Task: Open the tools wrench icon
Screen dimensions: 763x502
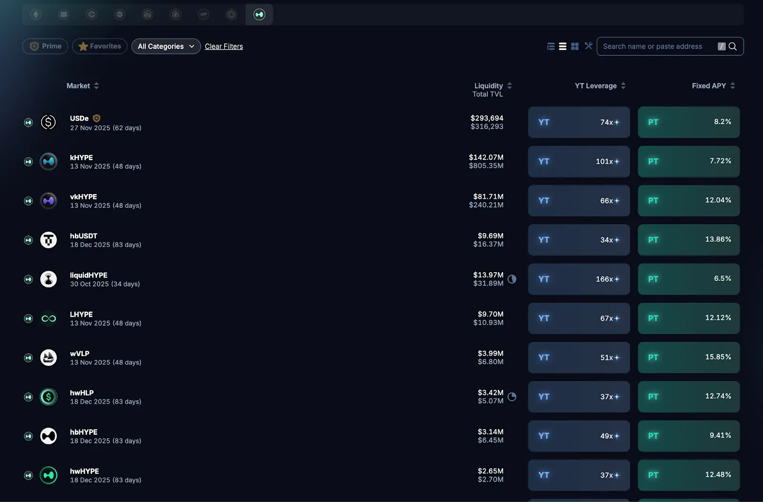Action: pyautogui.click(x=588, y=46)
